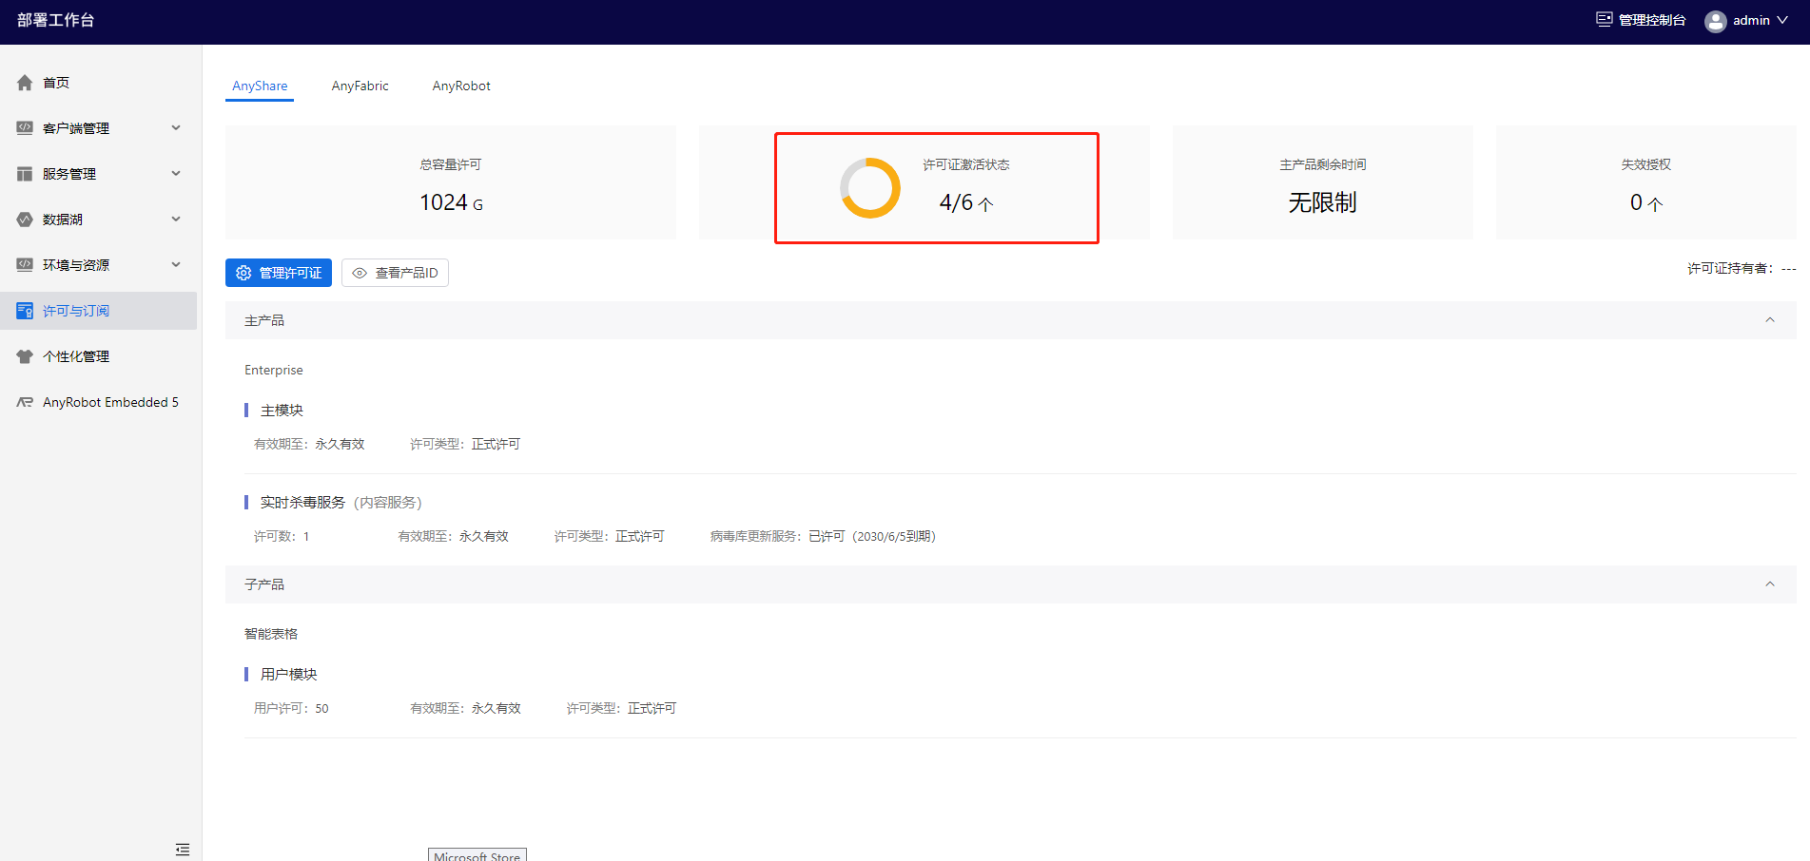Screen dimensions: 1810x861
Task: Click the 许可证持有者 label
Action: click(x=1730, y=268)
